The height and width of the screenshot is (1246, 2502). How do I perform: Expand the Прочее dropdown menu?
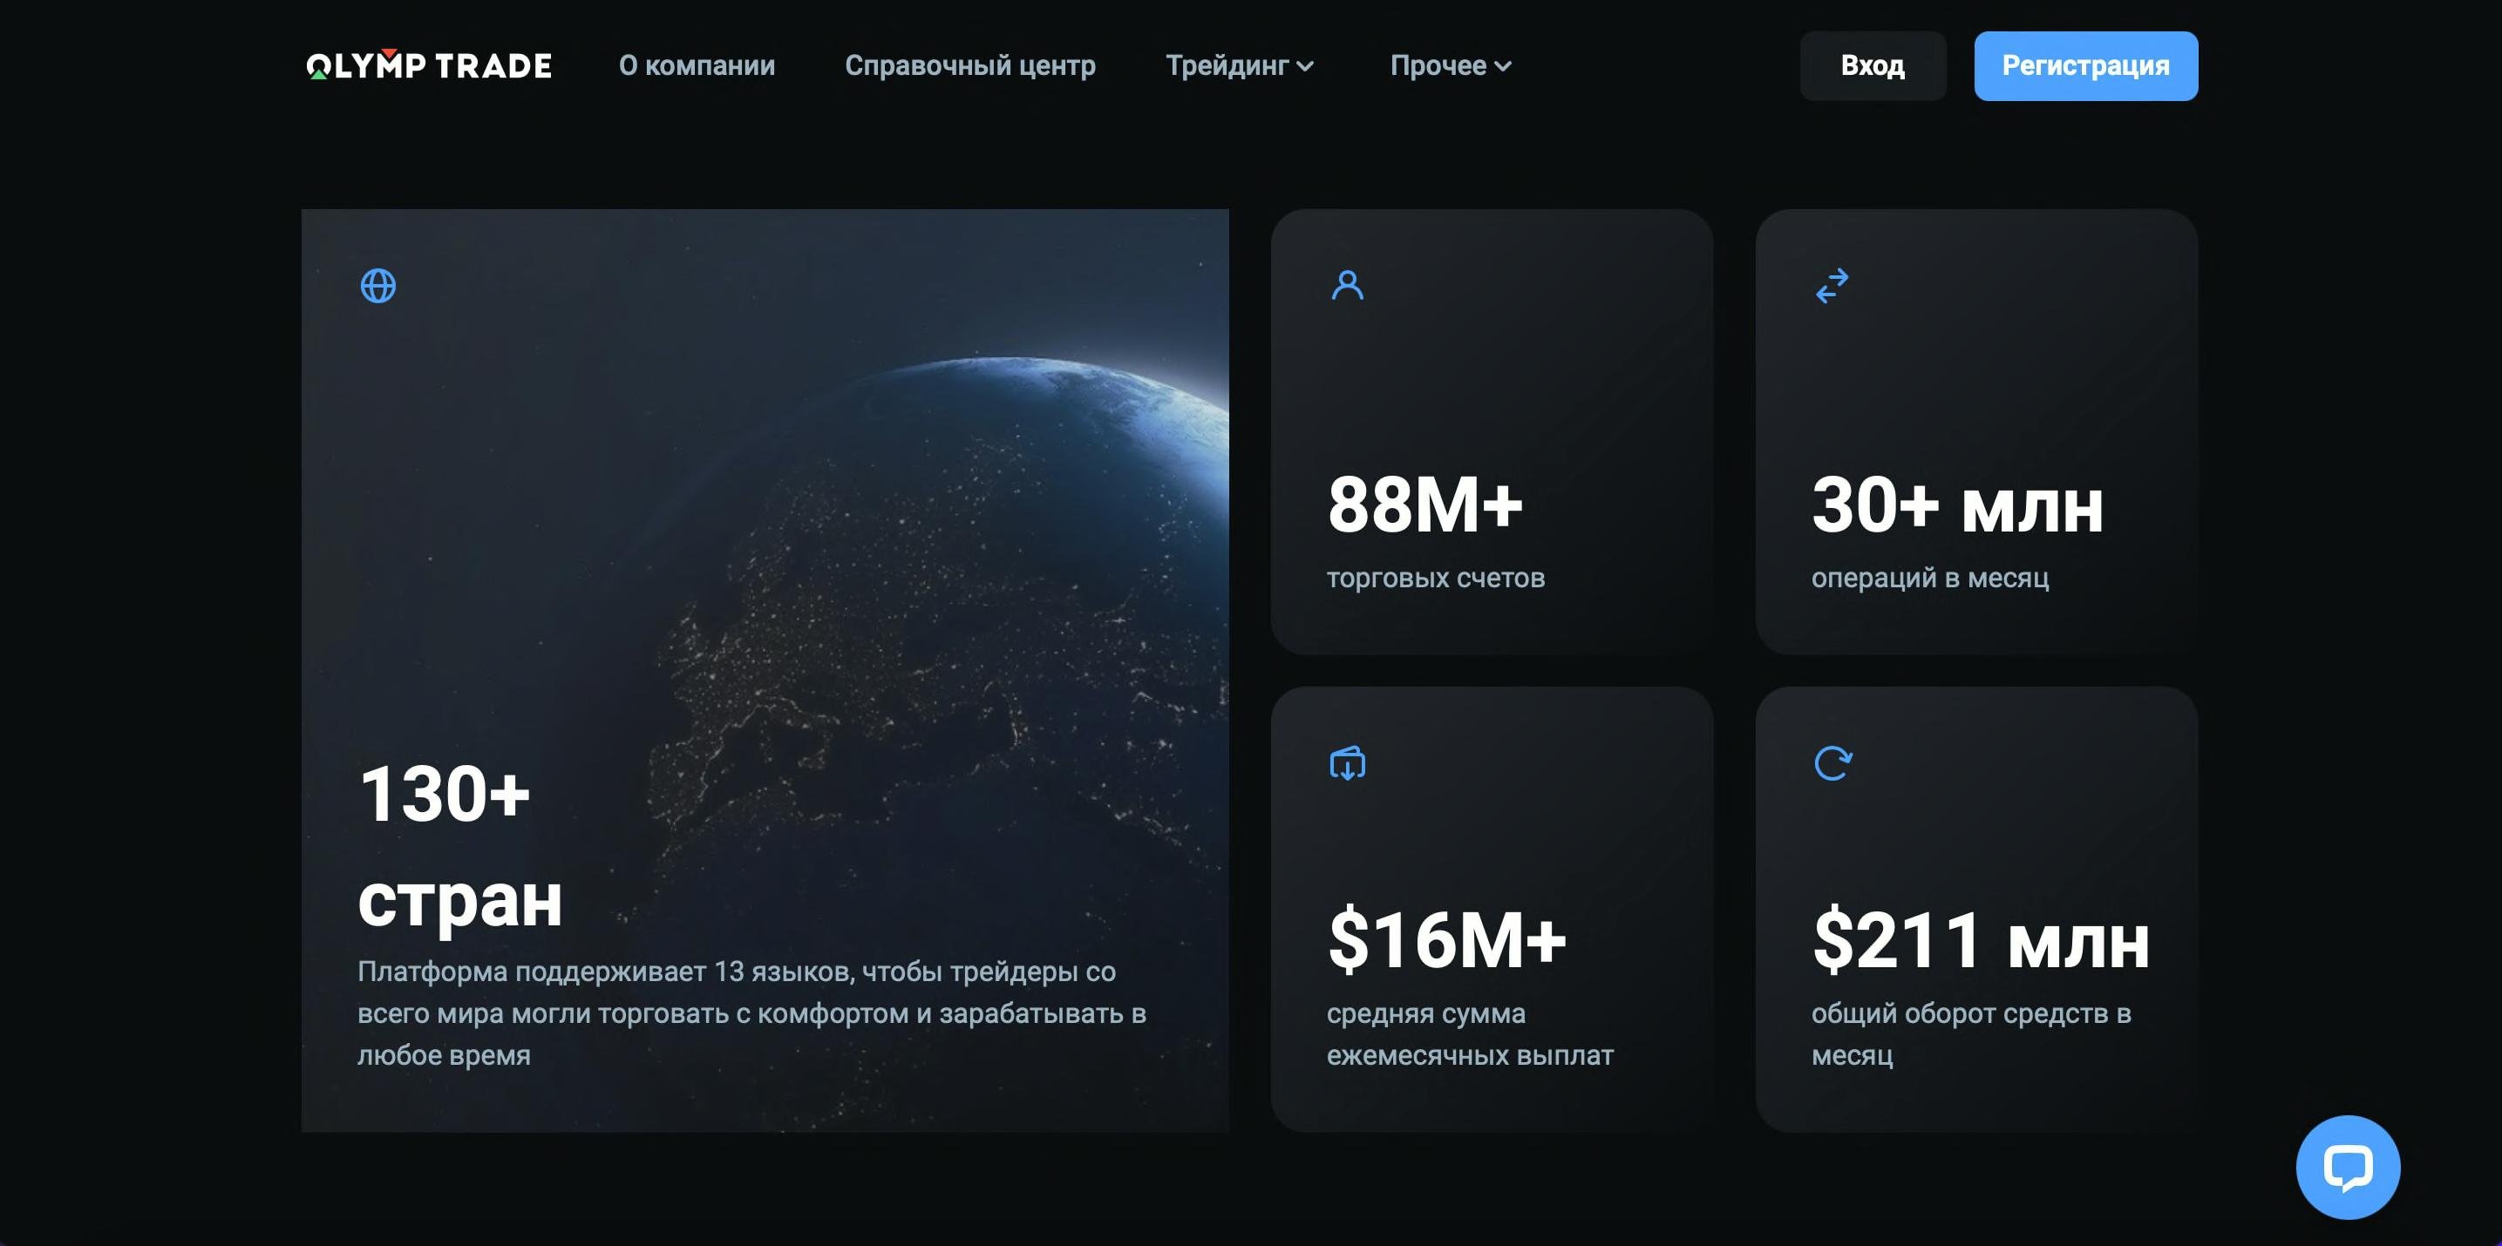point(1450,65)
